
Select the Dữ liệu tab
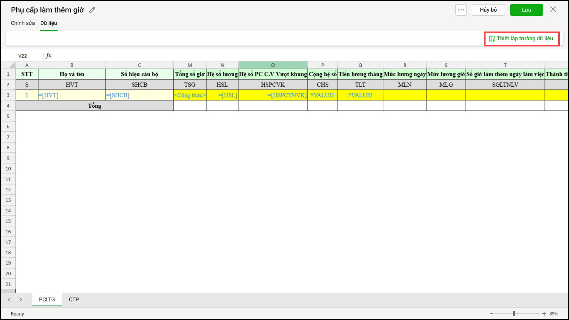point(49,23)
